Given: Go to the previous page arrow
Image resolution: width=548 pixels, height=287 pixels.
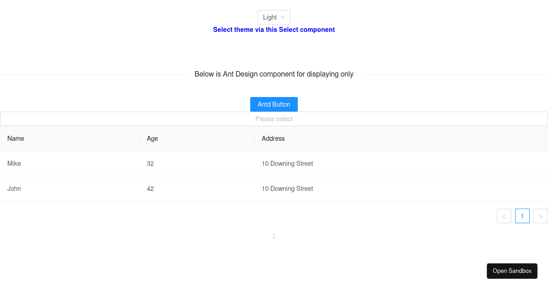Looking at the screenshot, I should tap(504, 216).
